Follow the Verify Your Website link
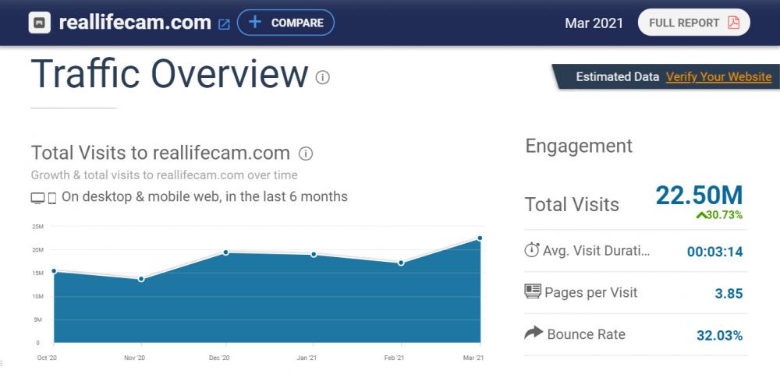Image resolution: width=780 pixels, height=374 pixels. (718, 76)
